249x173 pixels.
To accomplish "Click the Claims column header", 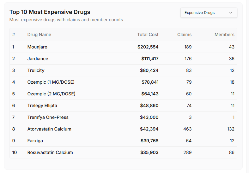I will point(184,35).
